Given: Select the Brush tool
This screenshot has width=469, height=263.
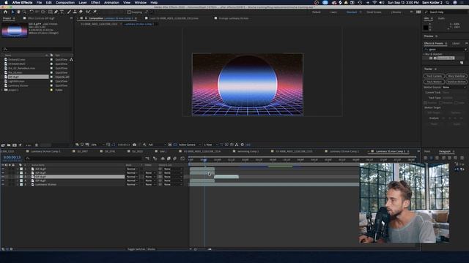Looking at the screenshot, I should click(69, 12).
